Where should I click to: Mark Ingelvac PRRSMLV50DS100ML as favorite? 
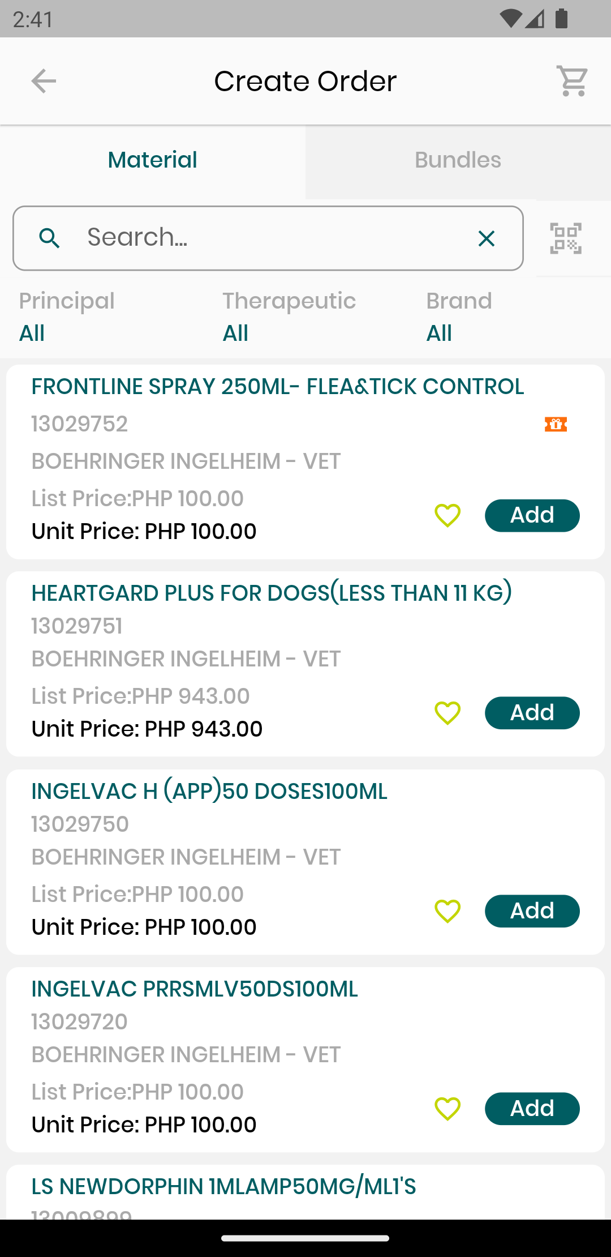point(448,1109)
